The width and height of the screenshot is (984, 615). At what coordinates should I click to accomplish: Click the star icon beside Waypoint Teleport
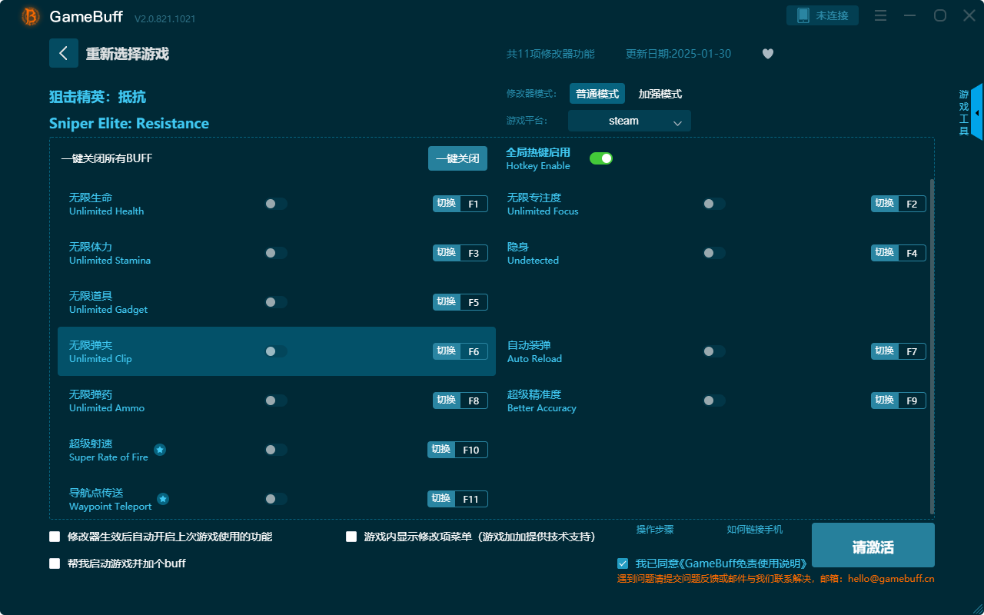point(163,500)
